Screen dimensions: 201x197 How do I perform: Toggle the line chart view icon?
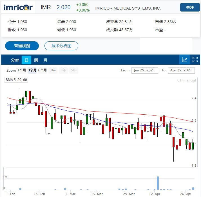pos(184,60)
